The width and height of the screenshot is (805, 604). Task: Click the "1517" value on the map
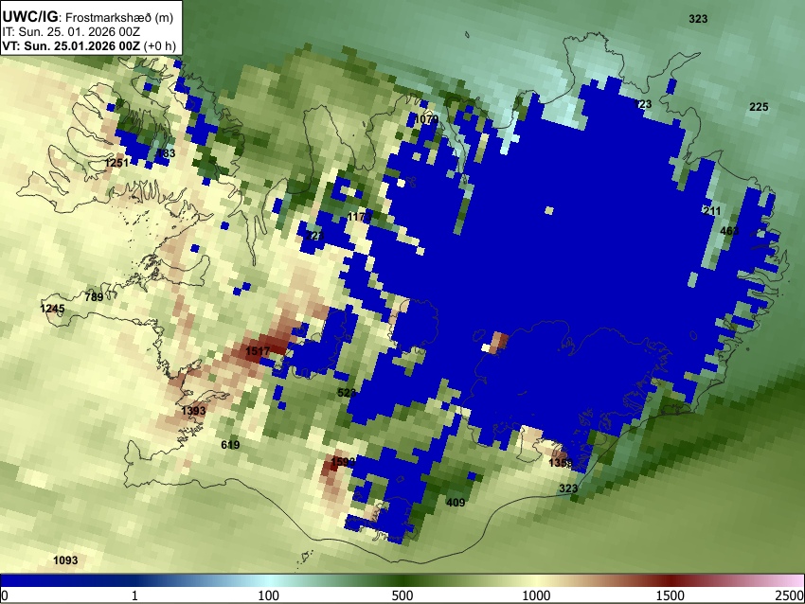coord(258,351)
